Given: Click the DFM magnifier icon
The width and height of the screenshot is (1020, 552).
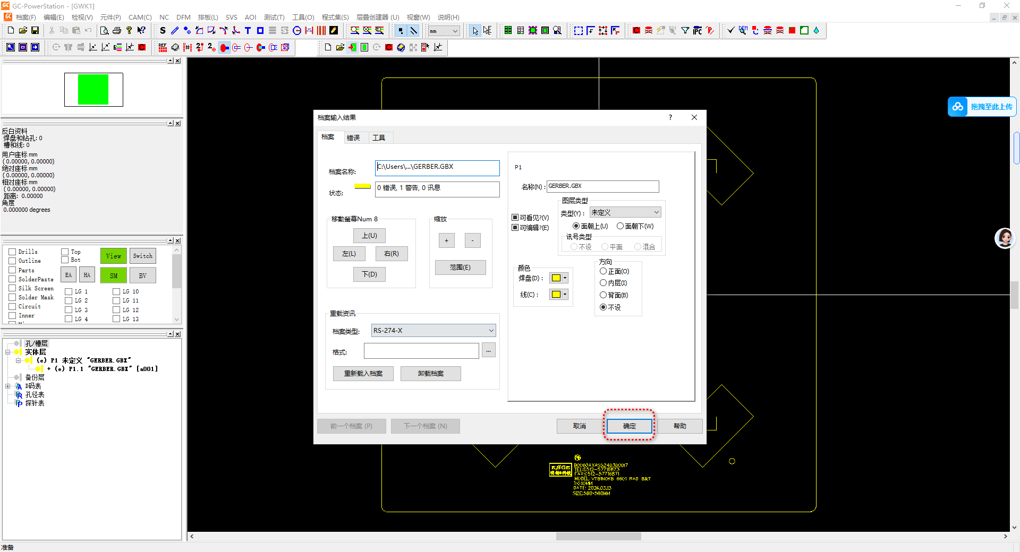Looking at the screenshot, I should click(x=743, y=31).
